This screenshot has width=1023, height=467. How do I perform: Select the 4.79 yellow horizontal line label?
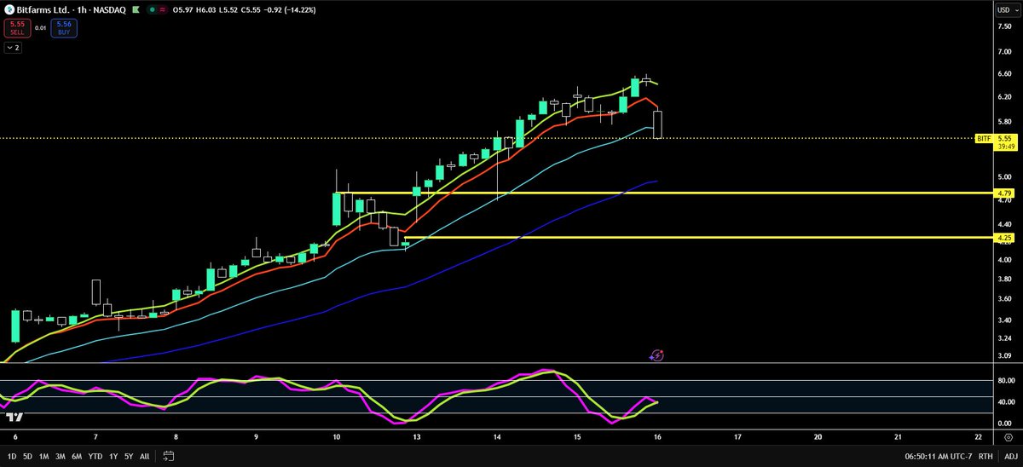click(x=1004, y=193)
